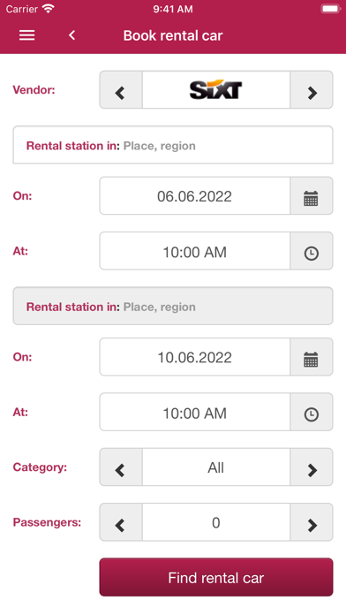Select the 06.06.2022 pick-up date field
This screenshot has width=346, height=615.
[x=195, y=195]
